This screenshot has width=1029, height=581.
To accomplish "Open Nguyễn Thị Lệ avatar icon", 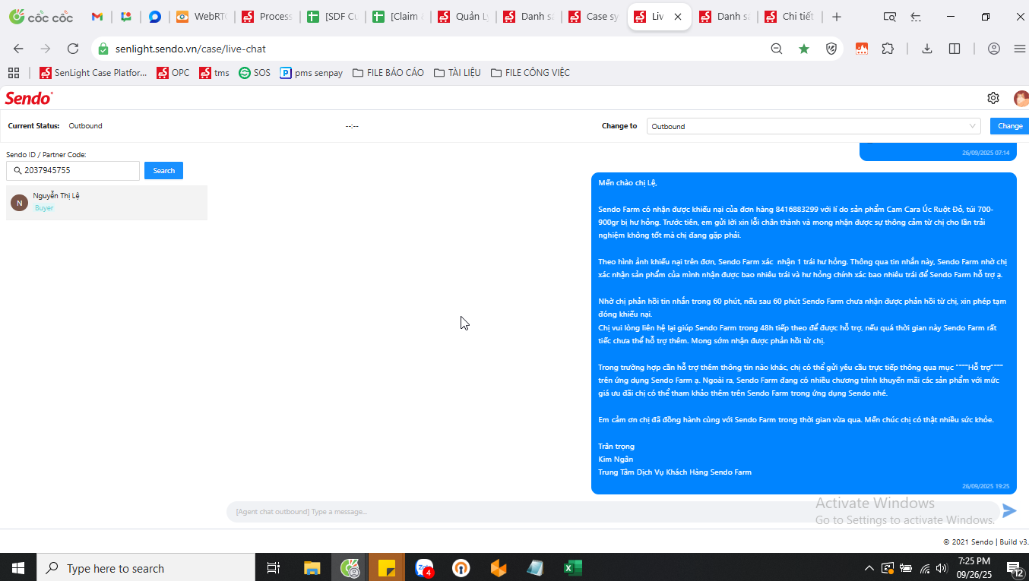I will click(19, 203).
